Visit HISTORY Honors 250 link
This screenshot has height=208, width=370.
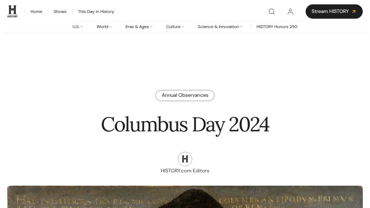coord(277,27)
